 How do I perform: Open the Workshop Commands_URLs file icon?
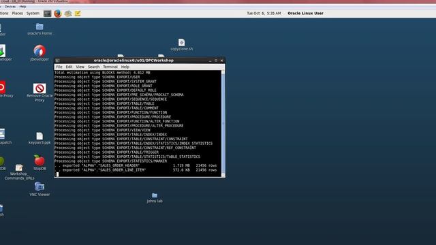(19, 172)
